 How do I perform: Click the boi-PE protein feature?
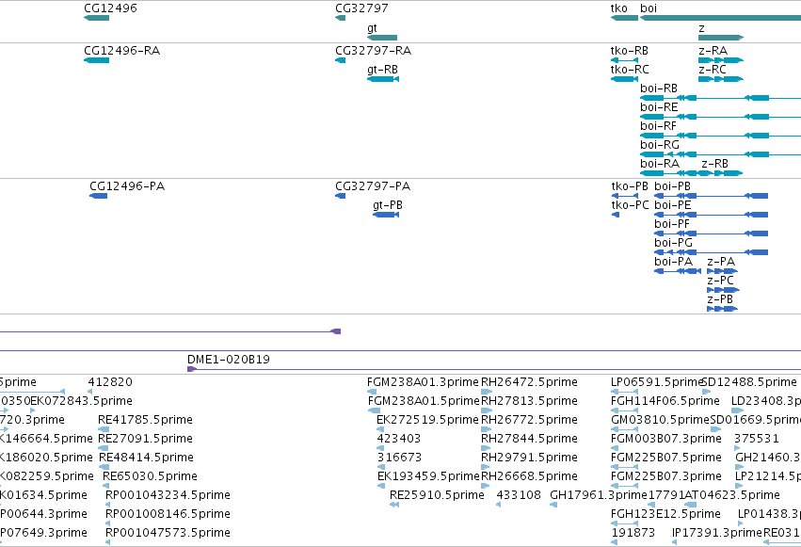pos(711,215)
